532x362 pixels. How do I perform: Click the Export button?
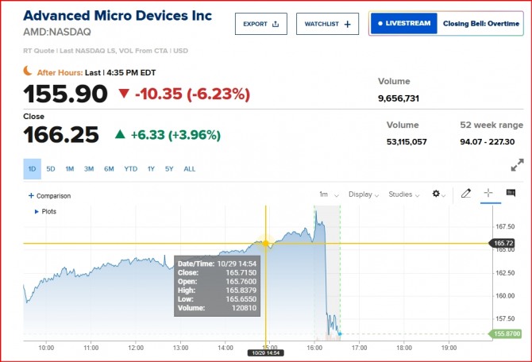[x=260, y=24]
